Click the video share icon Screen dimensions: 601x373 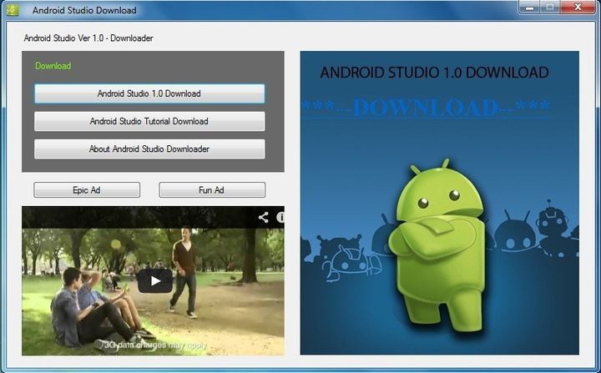point(263,217)
